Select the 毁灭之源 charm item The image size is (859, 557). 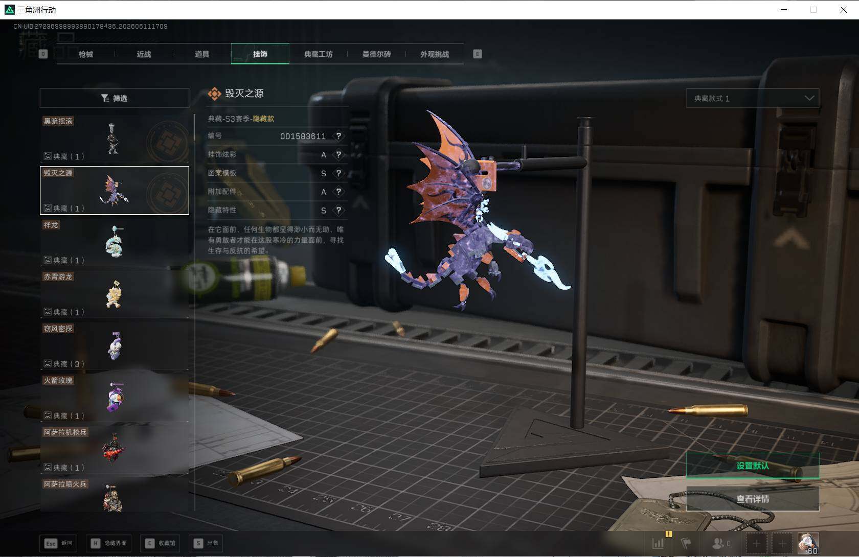click(115, 190)
